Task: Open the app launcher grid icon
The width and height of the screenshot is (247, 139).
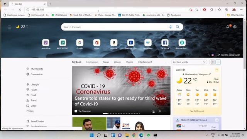Action: (9, 27)
